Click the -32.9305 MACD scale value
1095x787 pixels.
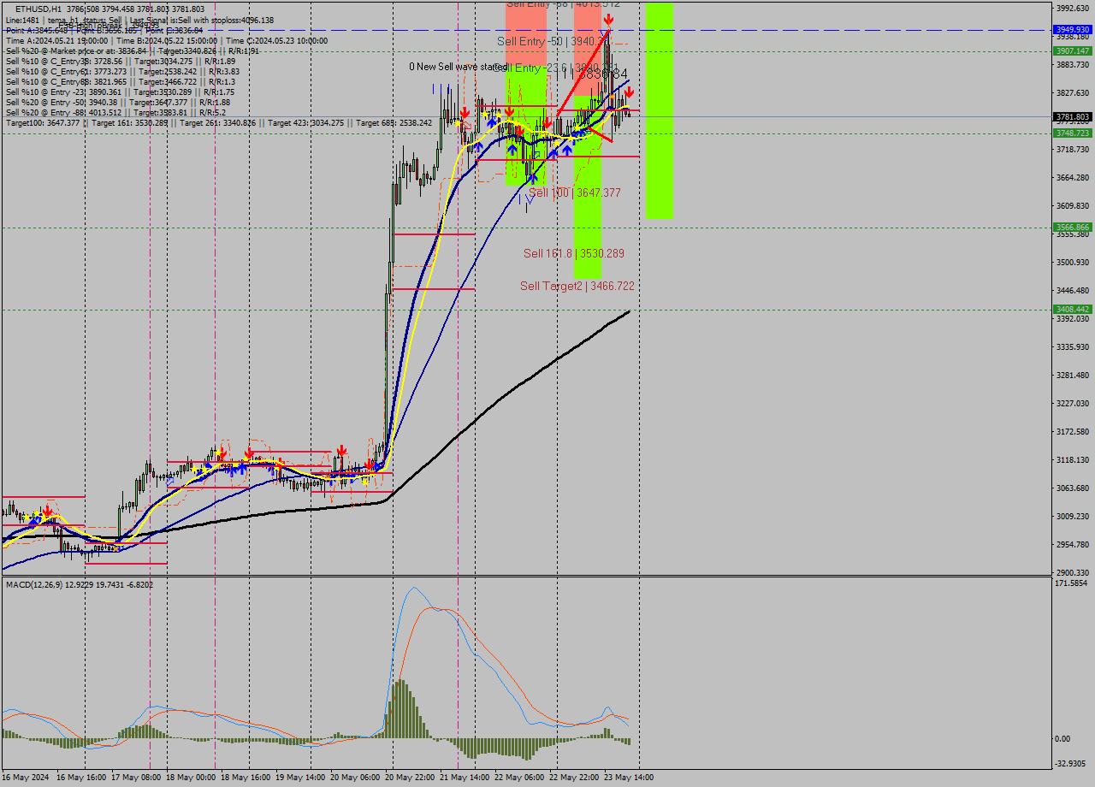[x=1072, y=764]
